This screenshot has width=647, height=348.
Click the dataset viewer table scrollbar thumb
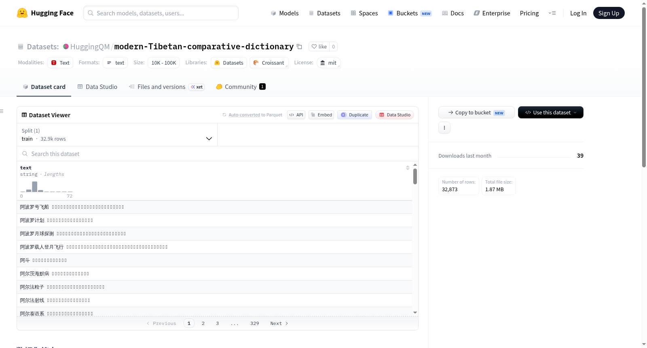(x=415, y=176)
